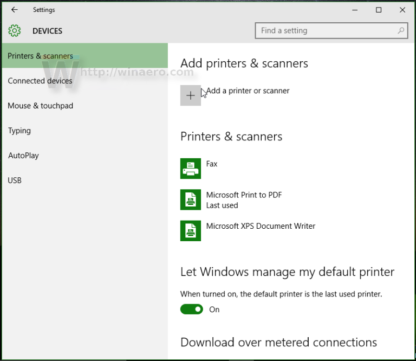Image resolution: width=416 pixels, height=361 pixels.
Task: Click the Microsoft XPS Document Writer name text
Action: tap(261, 226)
